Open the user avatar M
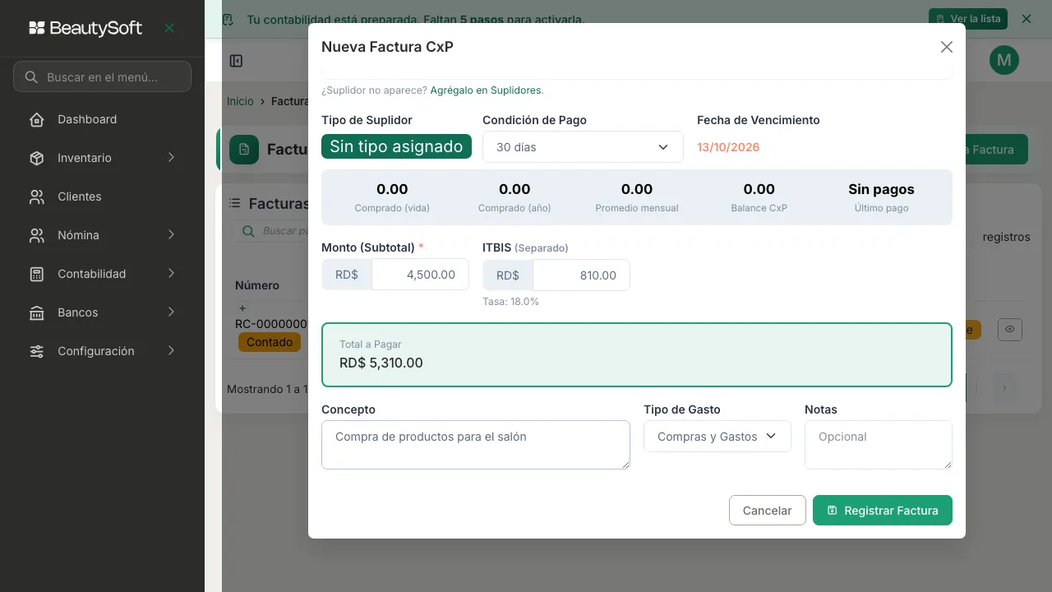 (1004, 60)
